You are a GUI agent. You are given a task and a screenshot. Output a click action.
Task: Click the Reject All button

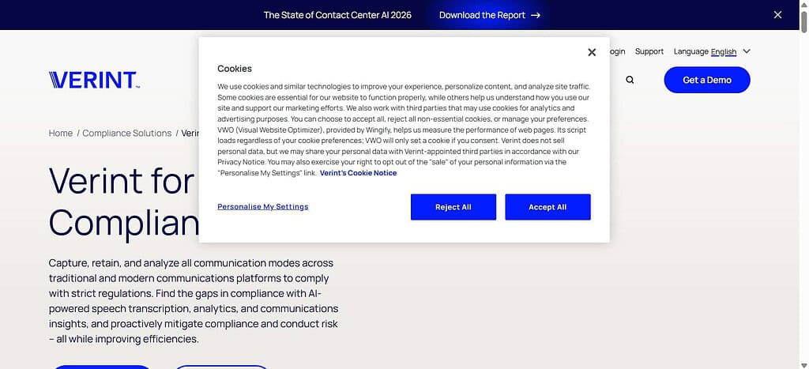tap(453, 207)
